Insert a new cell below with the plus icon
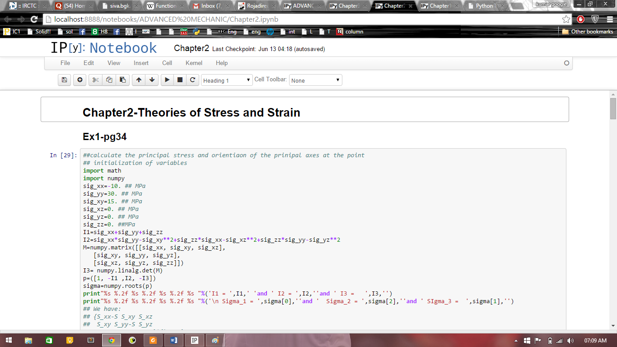This screenshot has width=617, height=347. pyautogui.click(x=80, y=80)
